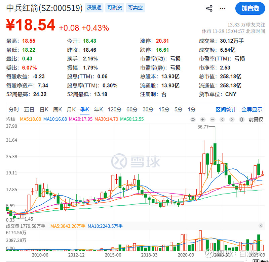Viewport: 269px width, 262px height.
Task: Toggle candlestick style icon
Action: [241, 119]
